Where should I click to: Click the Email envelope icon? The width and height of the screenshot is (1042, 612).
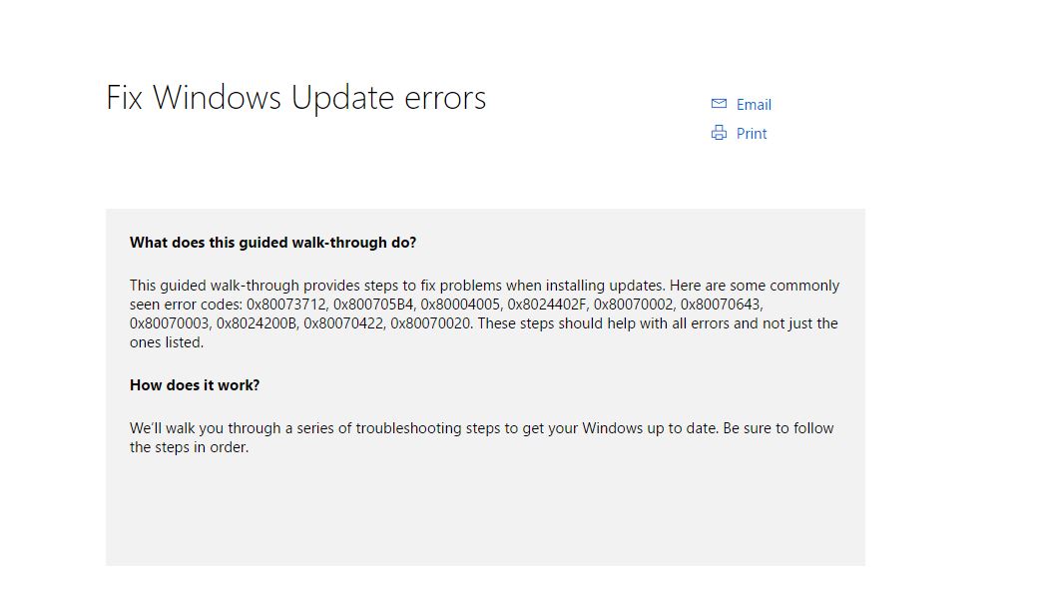coord(719,104)
